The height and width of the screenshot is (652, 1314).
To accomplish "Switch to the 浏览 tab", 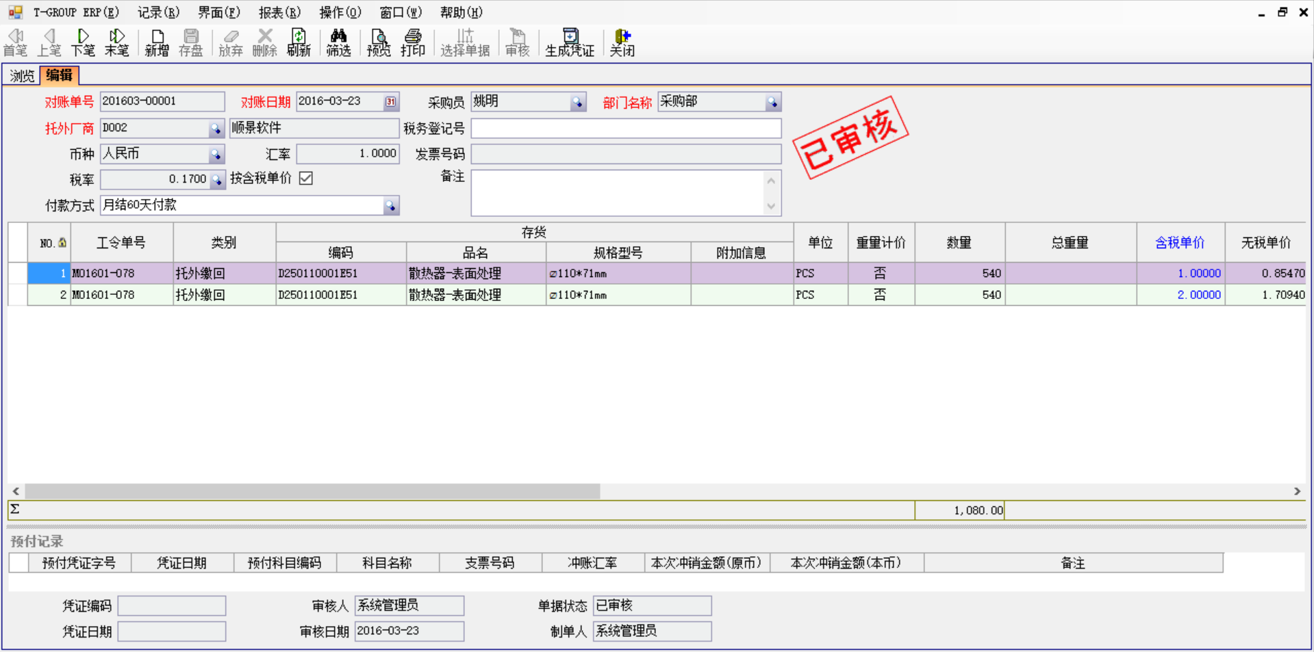I will [x=22, y=76].
